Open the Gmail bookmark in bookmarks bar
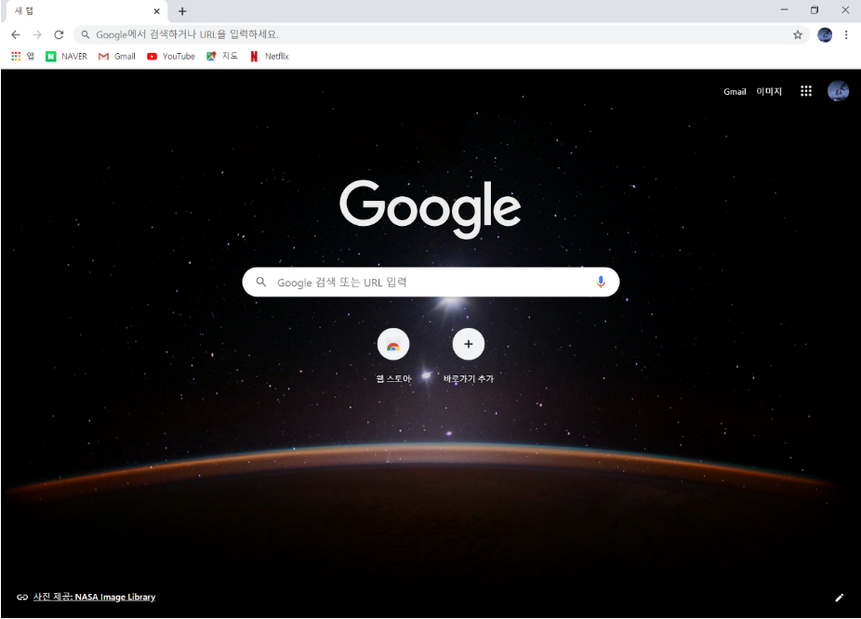The width and height of the screenshot is (861, 619). (117, 56)
